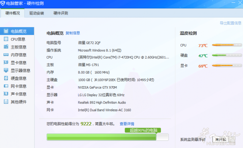243x148 pixels.
Task: Click the 73℃ CPU temperature reading
Action: (x=203, y=45)
